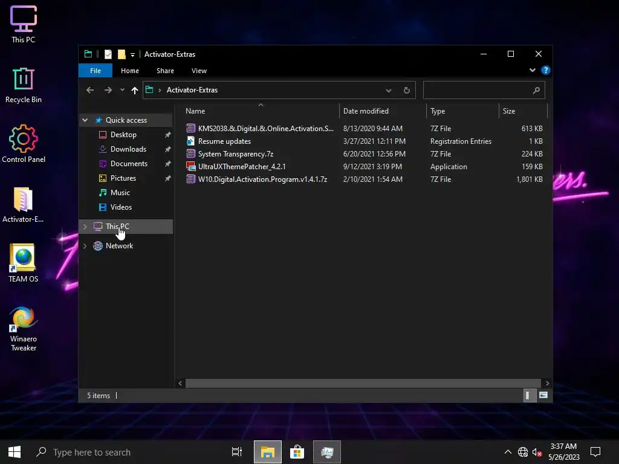This screenshot has width=619, height=464.
Task: Open the Control Panel desktop icon
Action: tap(24, 144)
